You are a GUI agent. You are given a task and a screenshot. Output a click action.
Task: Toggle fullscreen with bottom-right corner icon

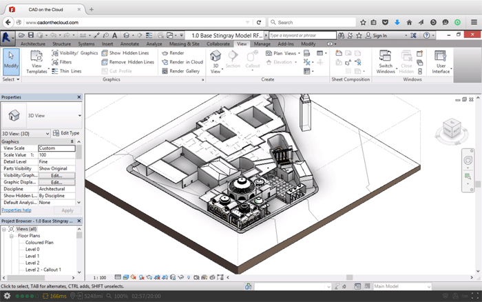(475, 296)
